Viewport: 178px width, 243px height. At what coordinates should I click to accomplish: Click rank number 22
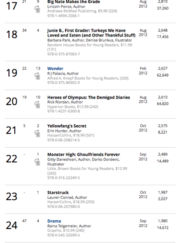coord(12,159)
